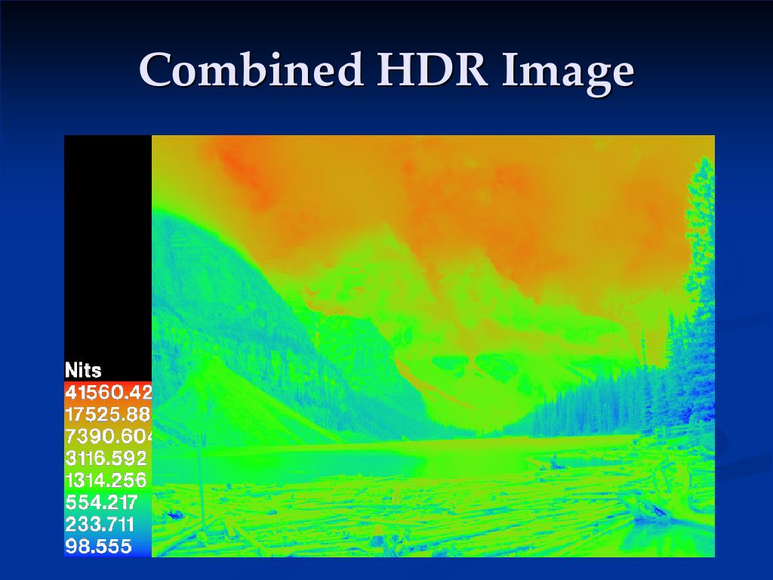Click the black area above the Nits legend

pyautogui.click(x=107, y=242)
